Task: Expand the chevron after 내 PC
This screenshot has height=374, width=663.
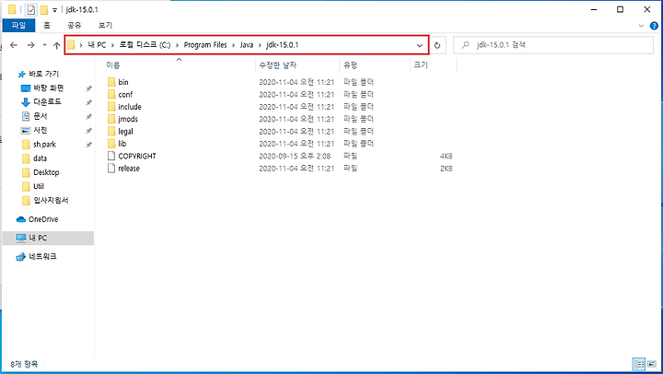Action: pyautogui.click(x=112, y=45)
